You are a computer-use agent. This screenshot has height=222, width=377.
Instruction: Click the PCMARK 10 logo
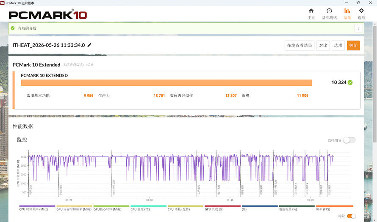point(48,15)
